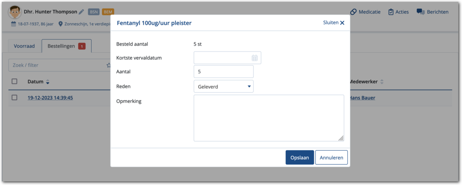Click the Annuleren button

pyautogui.click(x=331, y=158)
